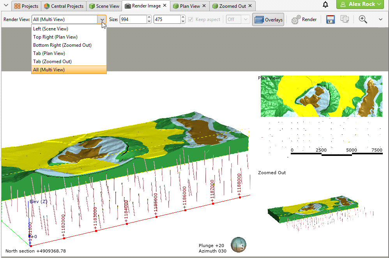Open the Render View dropdown arrow
Viewport: 389px width, 258px height.
coord(102,19)
